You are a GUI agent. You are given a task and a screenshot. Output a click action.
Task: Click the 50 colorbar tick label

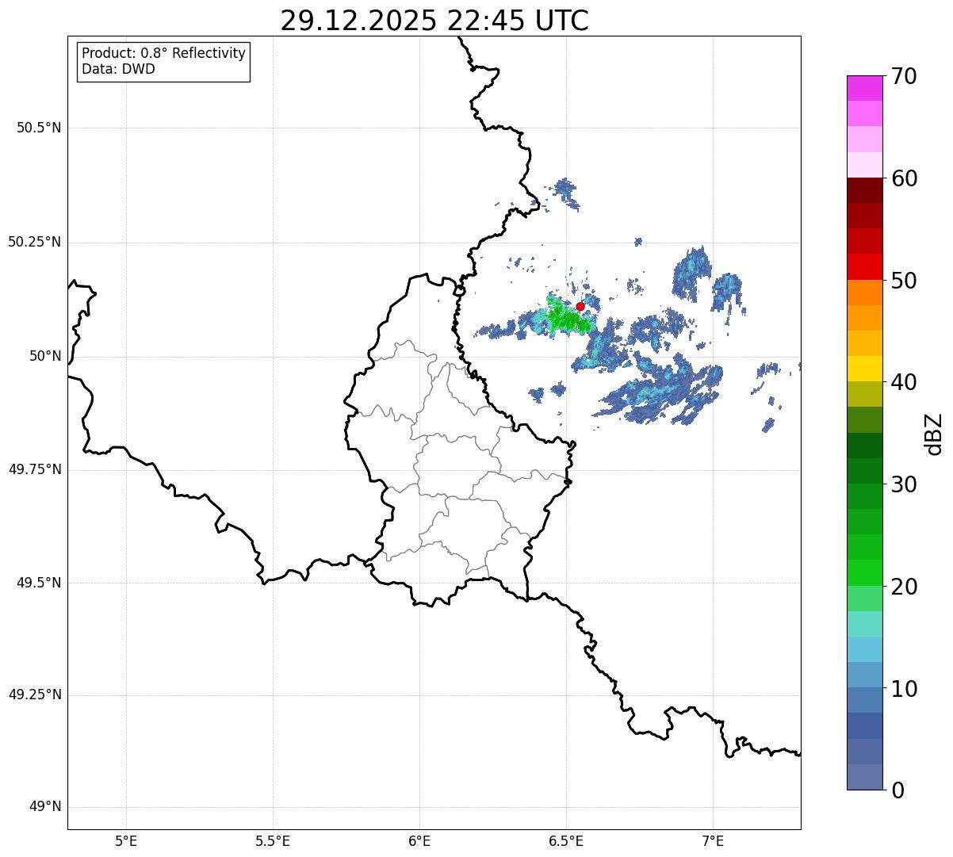(x=904, y=281)
